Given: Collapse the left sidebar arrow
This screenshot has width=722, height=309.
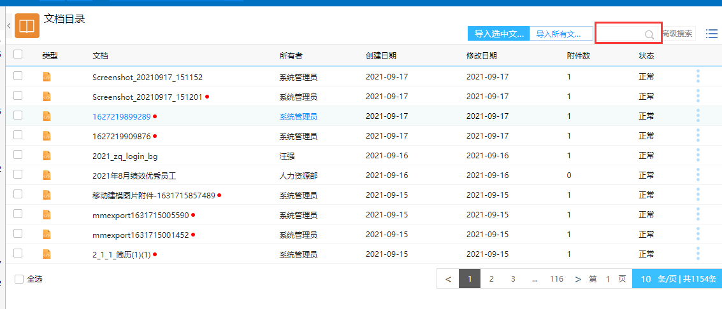Looking at the screenshot, I should click(x=9, y=25).
